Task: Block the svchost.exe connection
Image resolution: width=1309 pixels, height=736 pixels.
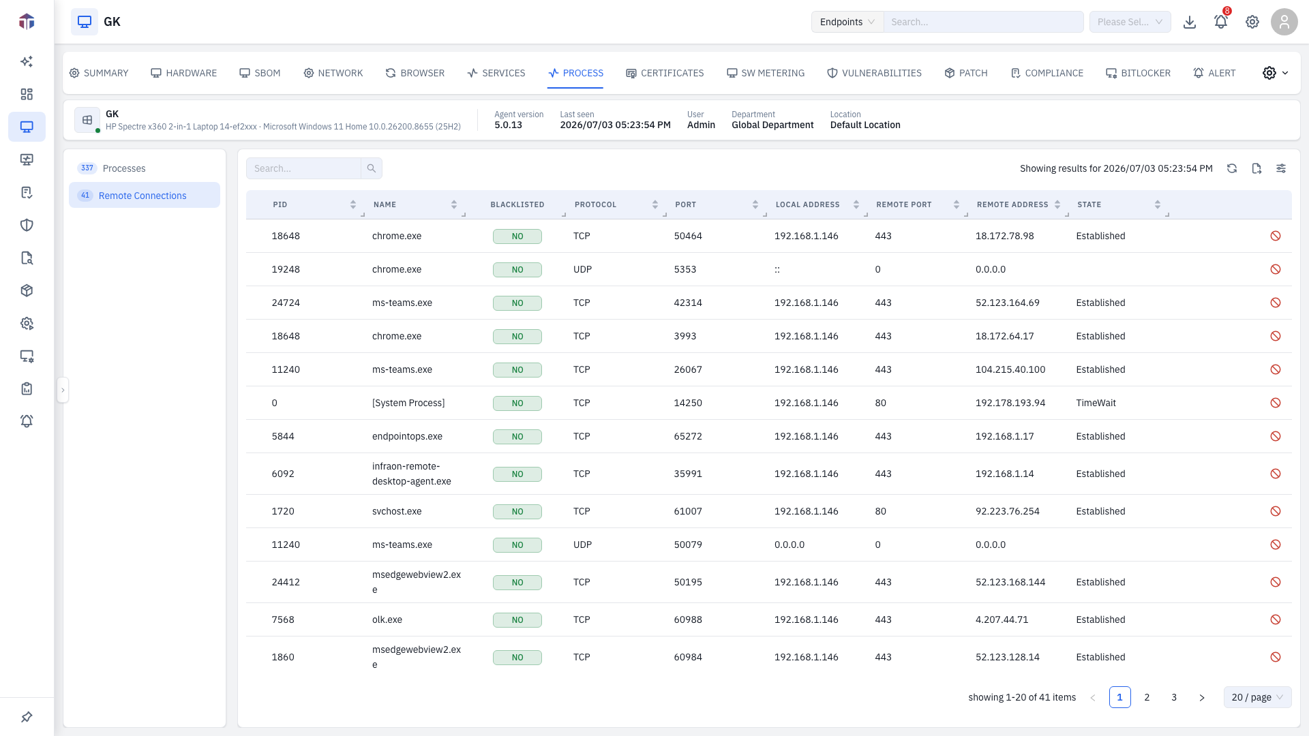Action: pos(1276,511)
